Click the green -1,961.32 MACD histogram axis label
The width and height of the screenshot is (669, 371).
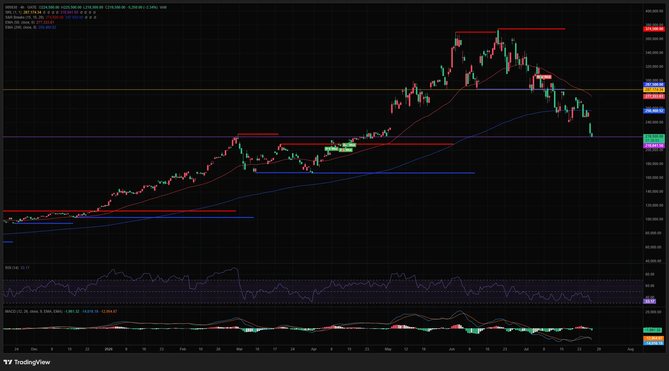(x=653, y=330)
